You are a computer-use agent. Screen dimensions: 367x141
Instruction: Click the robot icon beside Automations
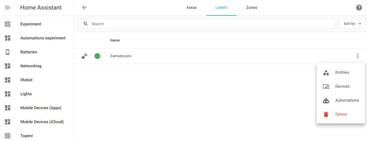tap(326, 101)
